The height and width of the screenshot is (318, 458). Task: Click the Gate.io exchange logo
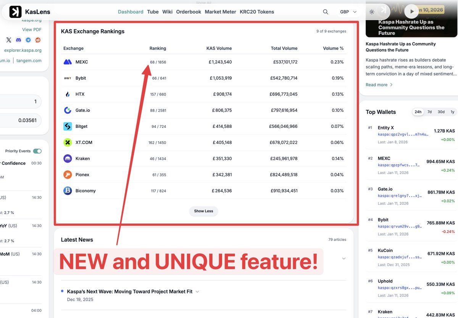(x=68, y=110)
